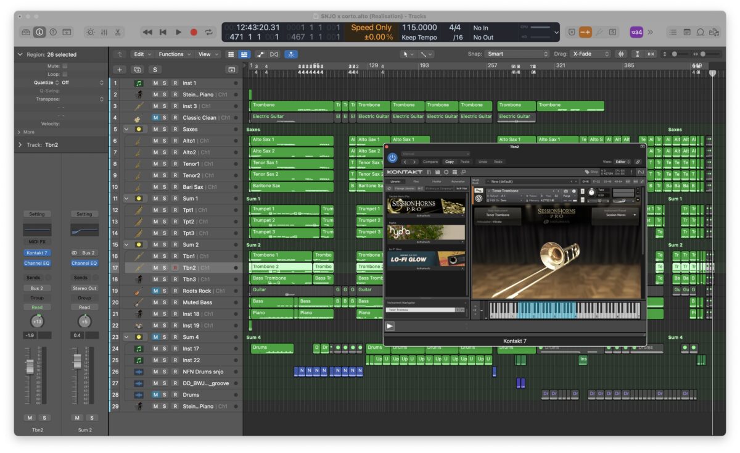Screen dimensions: 740x453
Task: Toggle global Solo S button above tracks
Action: point(155,70)
